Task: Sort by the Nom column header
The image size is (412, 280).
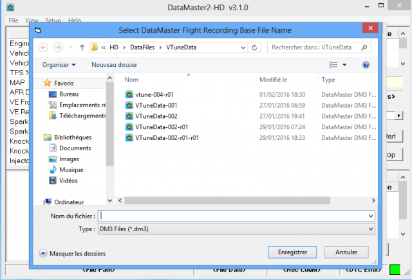Action: [131, 80]
